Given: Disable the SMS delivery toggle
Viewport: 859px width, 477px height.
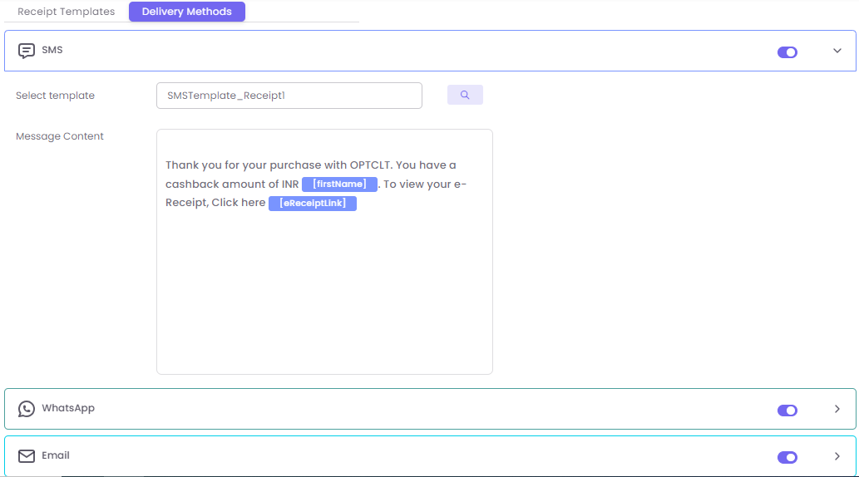Looking at the screenshot, I should point(787,52).
